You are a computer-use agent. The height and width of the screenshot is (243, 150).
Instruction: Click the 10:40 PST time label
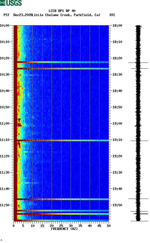coord(5,91)
